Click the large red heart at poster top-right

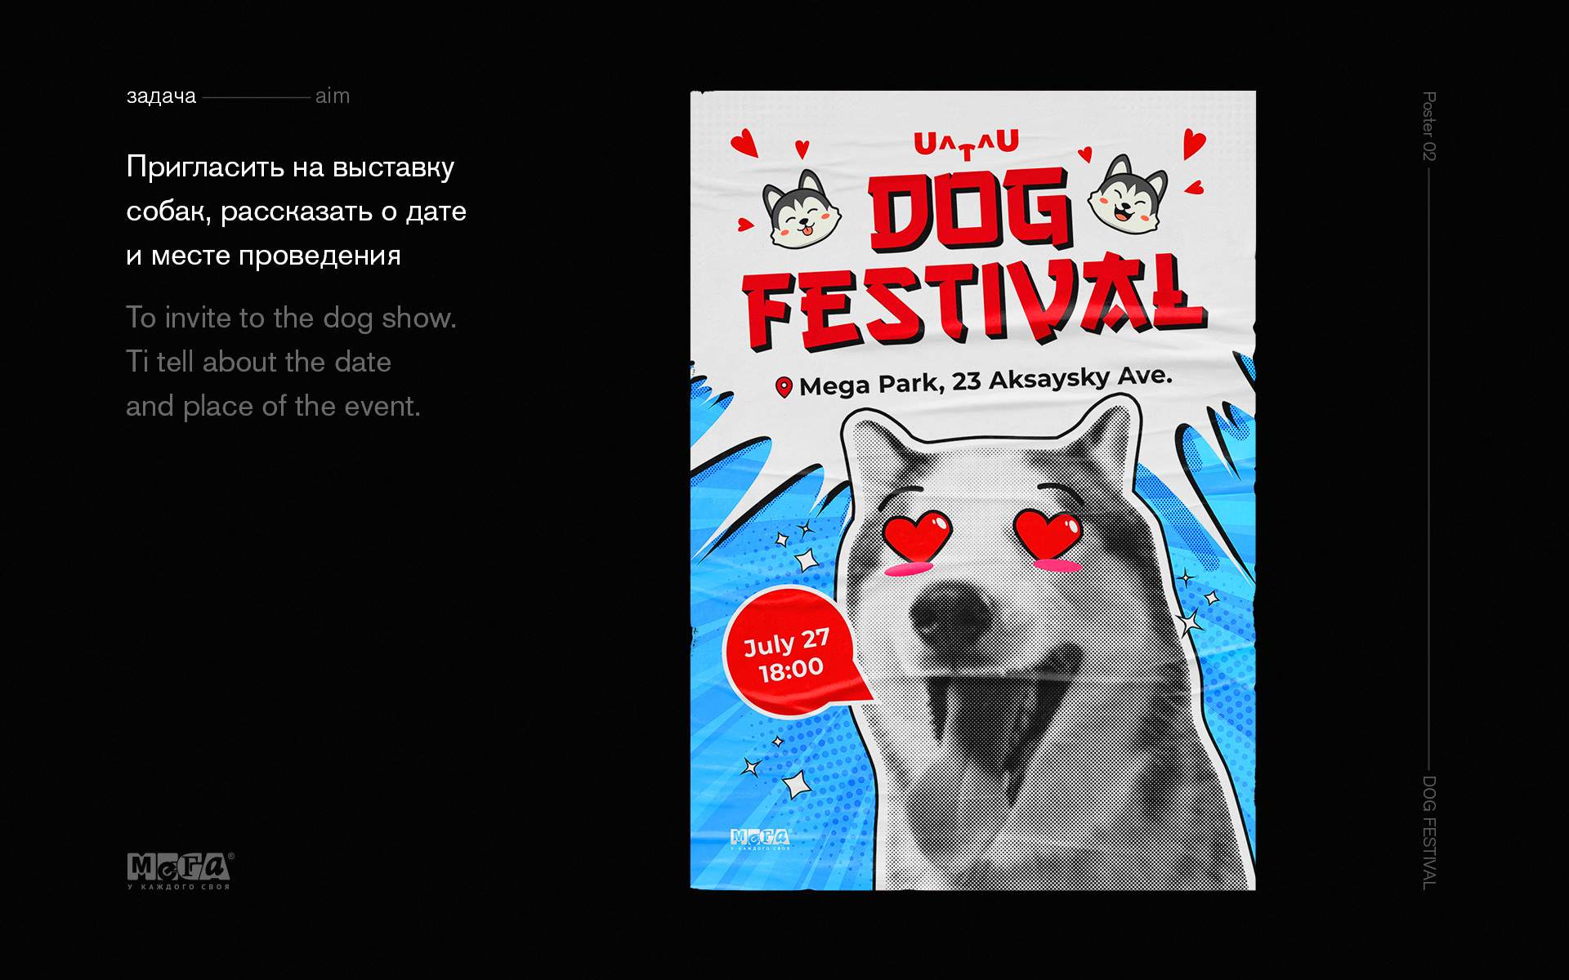pyautogui.click(x=1193, y=144)
